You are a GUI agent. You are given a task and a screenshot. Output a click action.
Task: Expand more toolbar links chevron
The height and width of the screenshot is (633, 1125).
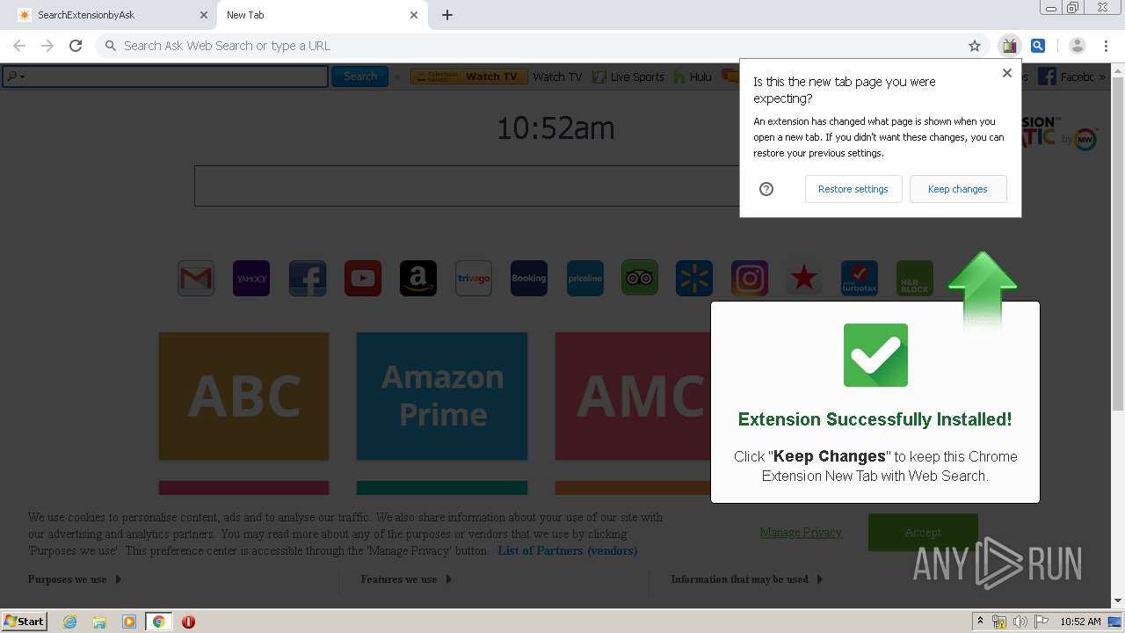[1101, 76]
